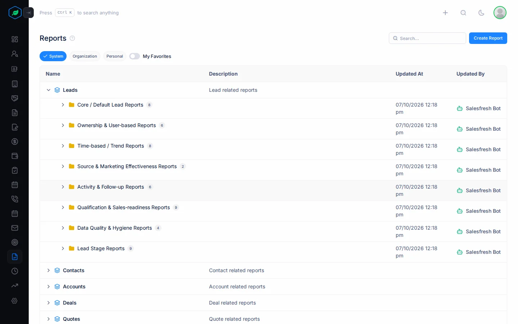Screen dimensions: 518x324
Task: Expand Ownership & User-based Reports folder
Action: click(x=63, y=125)
